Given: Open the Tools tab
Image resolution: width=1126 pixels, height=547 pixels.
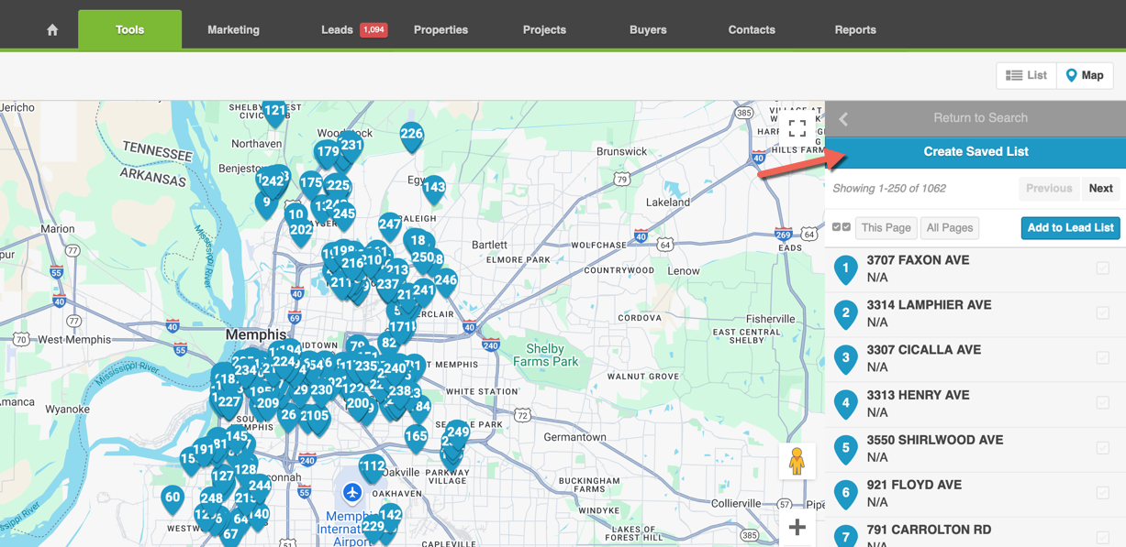Looking at the screenshot, I should [129, 29].
